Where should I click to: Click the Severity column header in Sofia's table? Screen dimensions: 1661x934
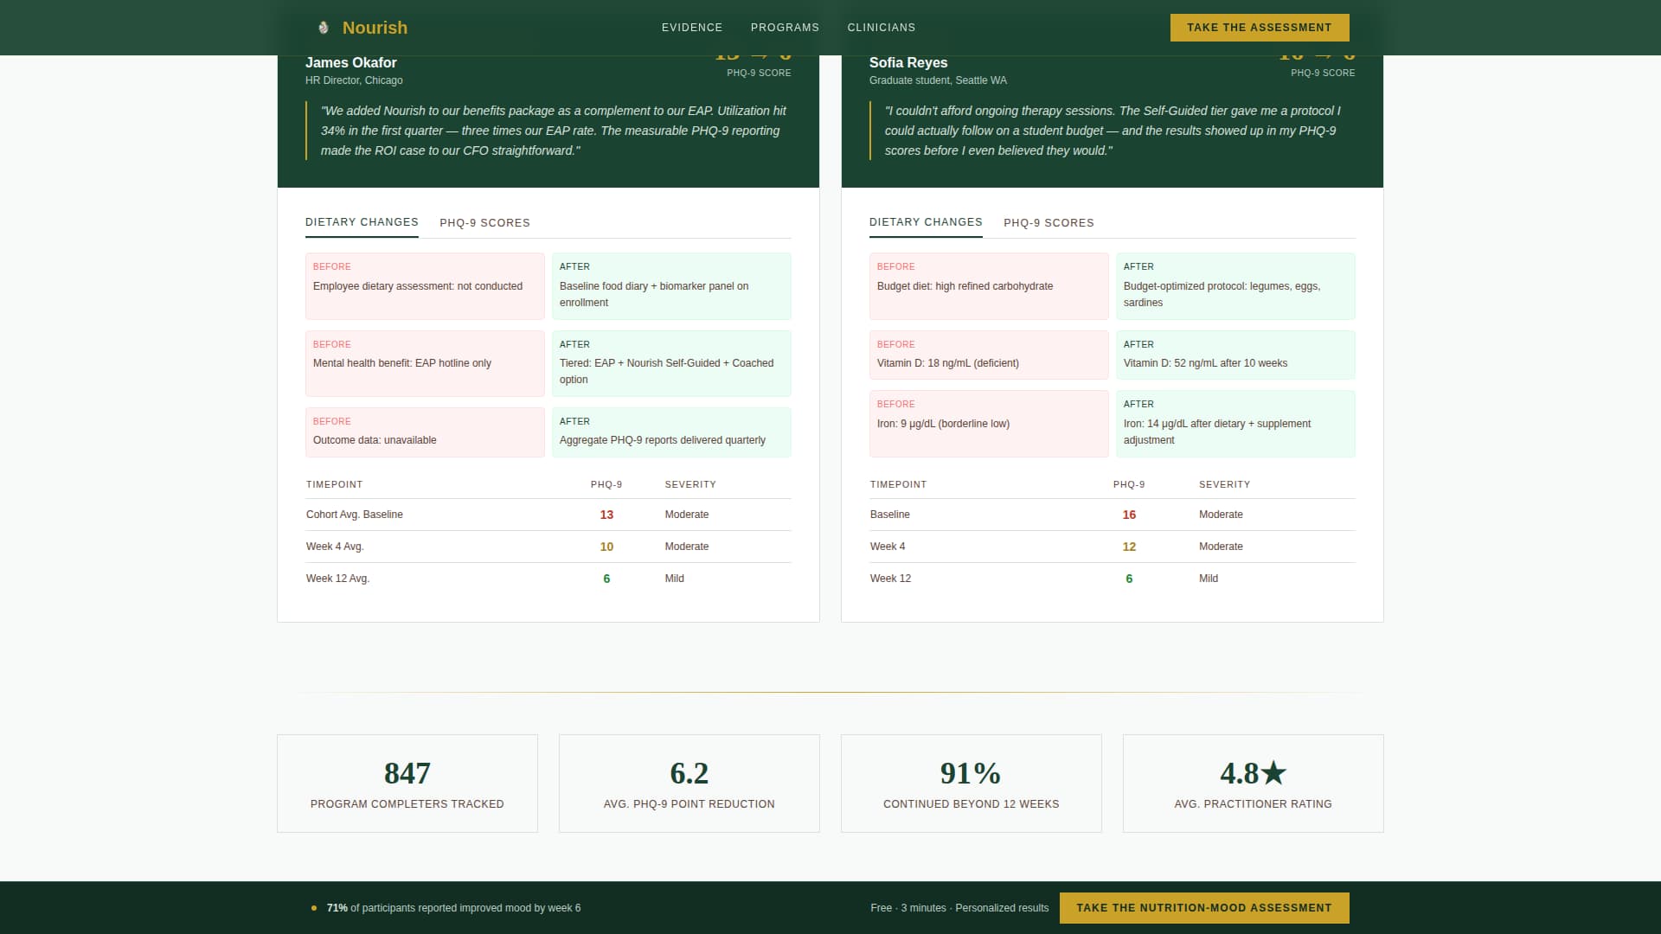(1224, 484)
